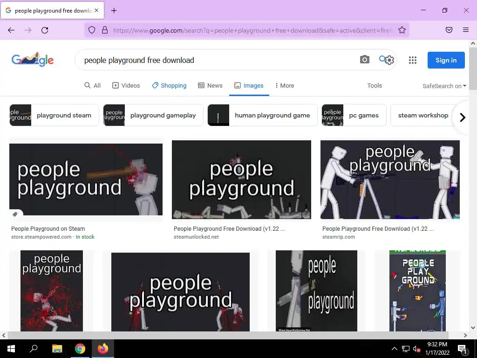Show more filter chips with right chevron
477x358 pixels.
(463, 117)
